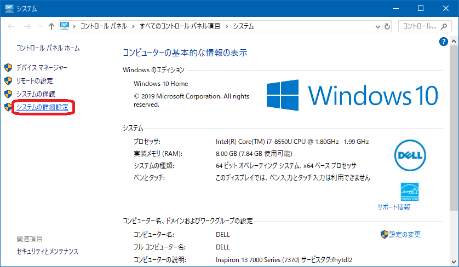Close the システム window
Screen dimensions: 459x267
tap(446, 9)
